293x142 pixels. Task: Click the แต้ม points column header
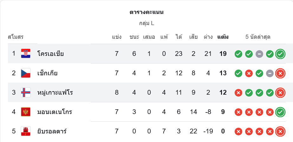point(223,37)
